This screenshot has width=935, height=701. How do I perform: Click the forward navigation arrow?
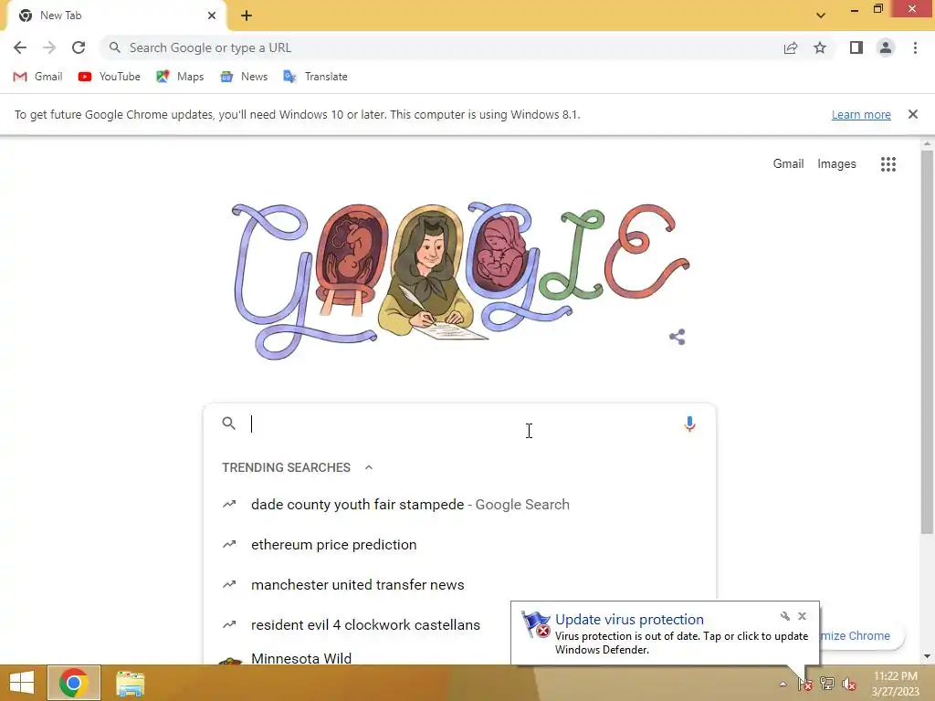click(49, 47)
